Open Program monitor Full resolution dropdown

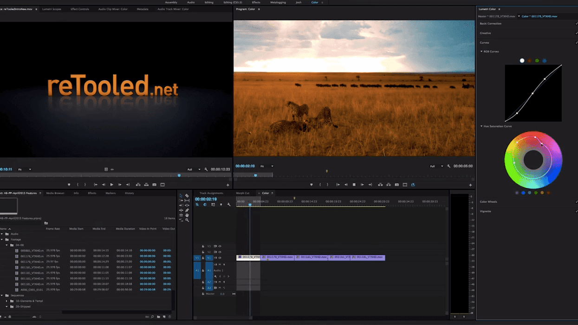436,166
